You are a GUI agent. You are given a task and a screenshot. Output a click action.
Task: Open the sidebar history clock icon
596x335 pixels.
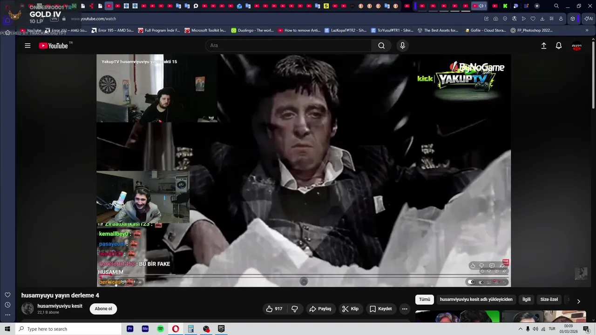[7, 305]
